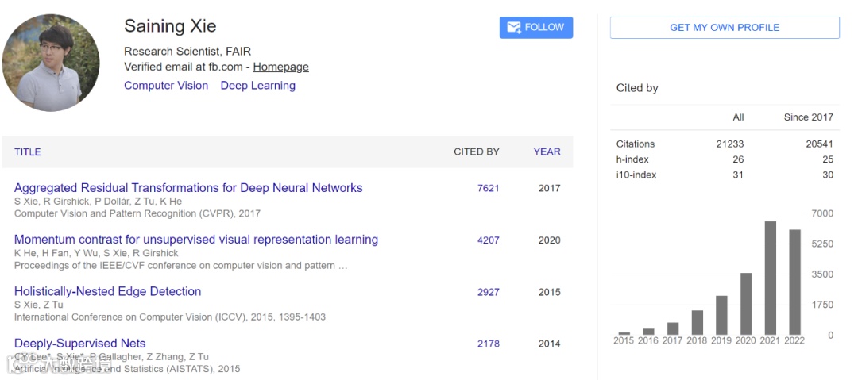The width and height of the screenshot is (858, 380).
Task: Open Momentum contrast paper title
Action: coord(196,240)
